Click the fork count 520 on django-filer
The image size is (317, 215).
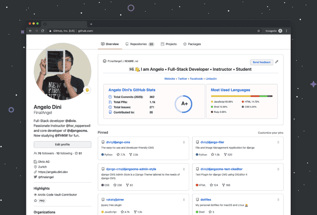click(x=228, y=155)
